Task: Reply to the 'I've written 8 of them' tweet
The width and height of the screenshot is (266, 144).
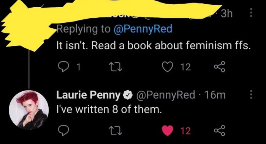Action: (63, 130)
